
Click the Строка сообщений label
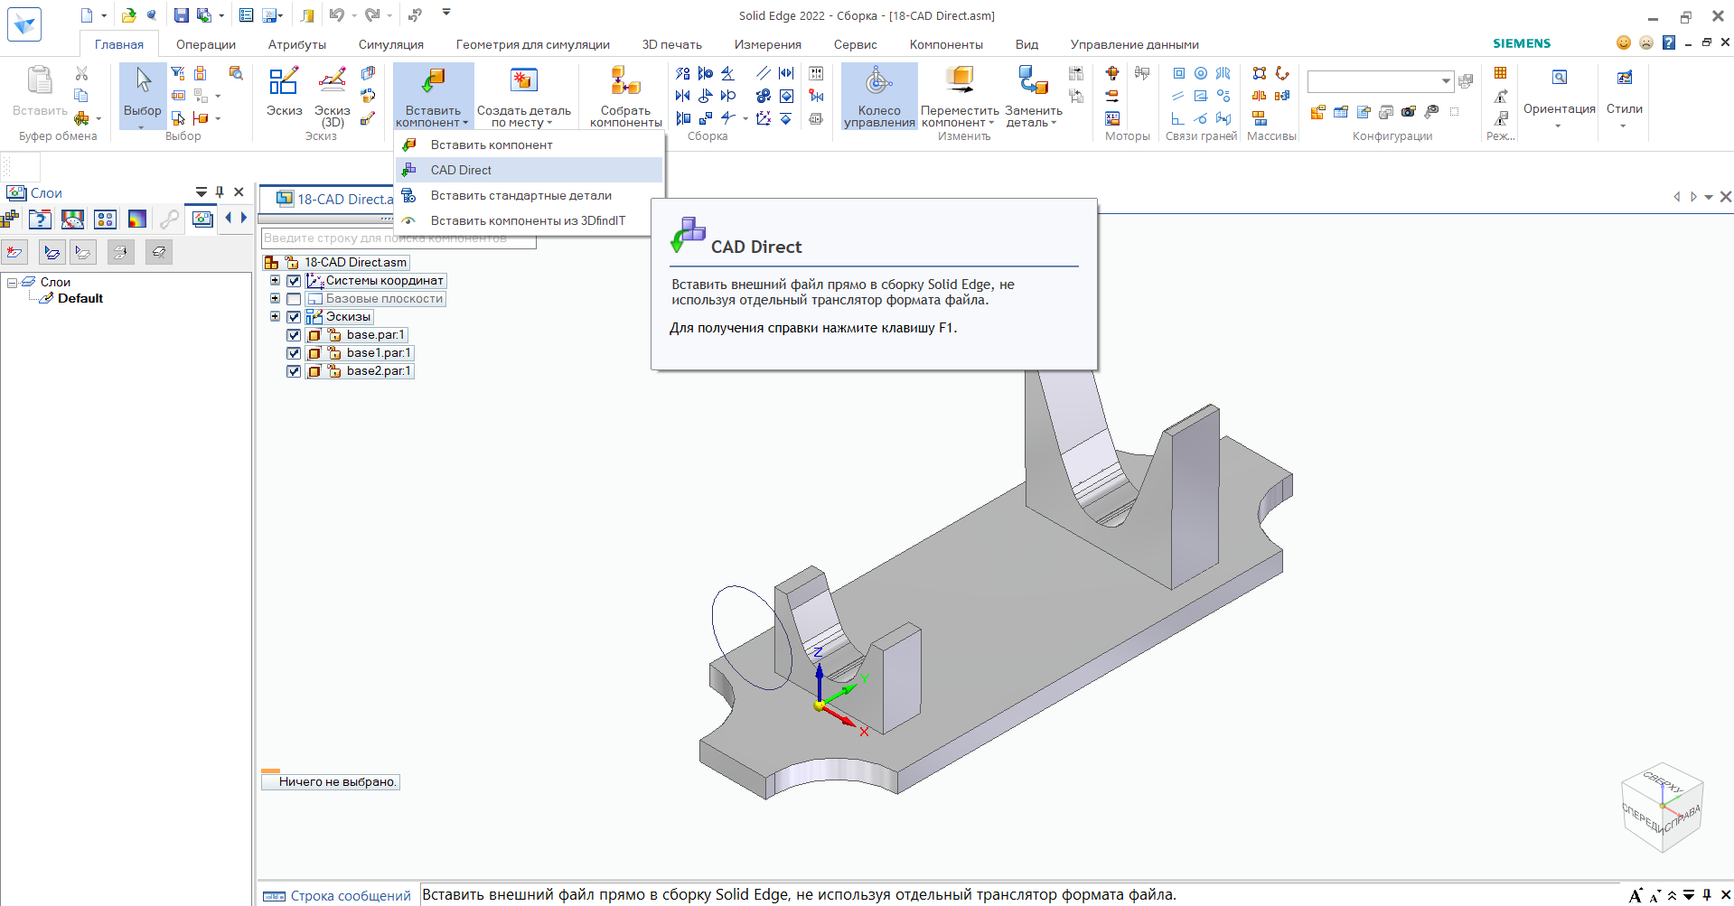tap(351, 896)
